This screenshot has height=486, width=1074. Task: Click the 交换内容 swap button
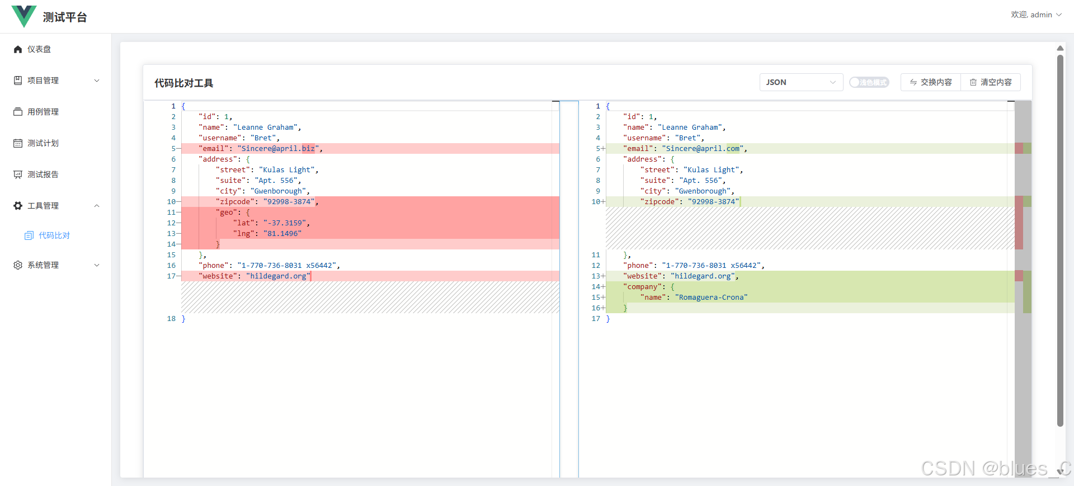[931, 82]
